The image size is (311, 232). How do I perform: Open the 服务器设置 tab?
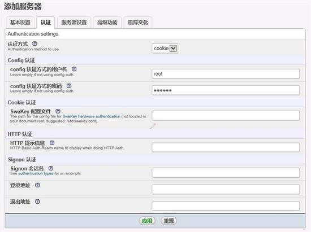[74, 23]
